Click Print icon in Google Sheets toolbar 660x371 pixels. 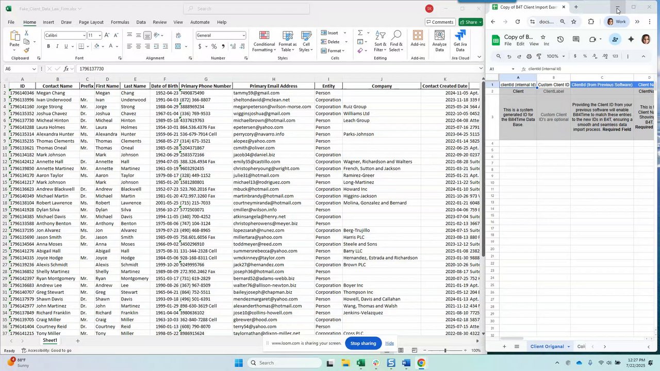529,56
